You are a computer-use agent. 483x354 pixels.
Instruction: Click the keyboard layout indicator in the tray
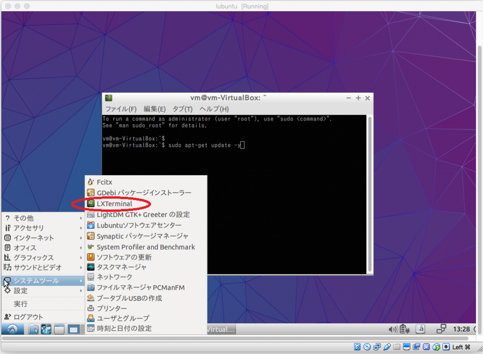(x=420, y=329)
